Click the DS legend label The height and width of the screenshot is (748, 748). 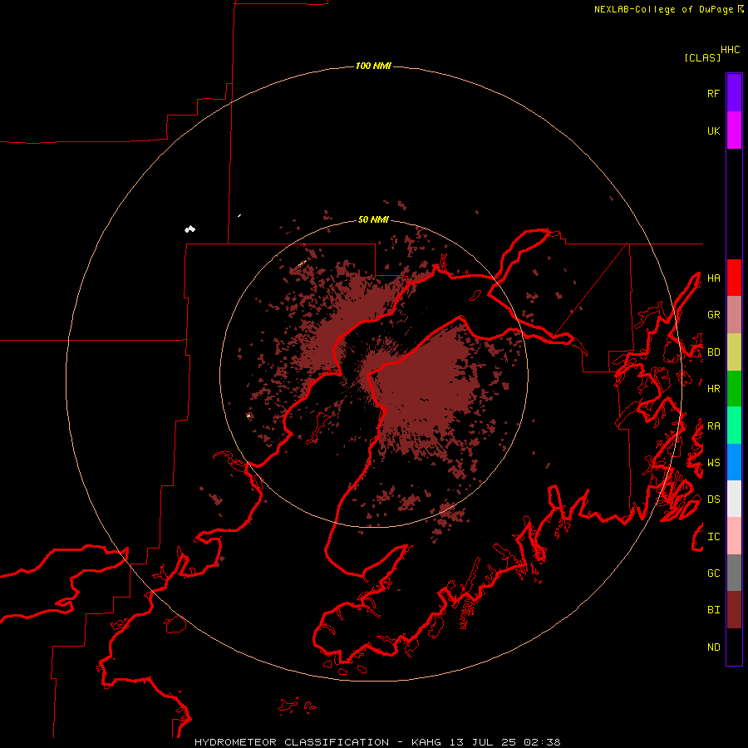713,499
